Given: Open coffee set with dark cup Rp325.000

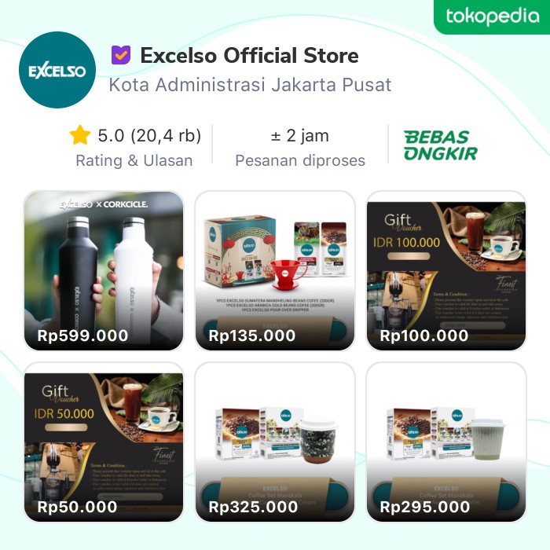Looking at the screenshot, I should [275, 442].
